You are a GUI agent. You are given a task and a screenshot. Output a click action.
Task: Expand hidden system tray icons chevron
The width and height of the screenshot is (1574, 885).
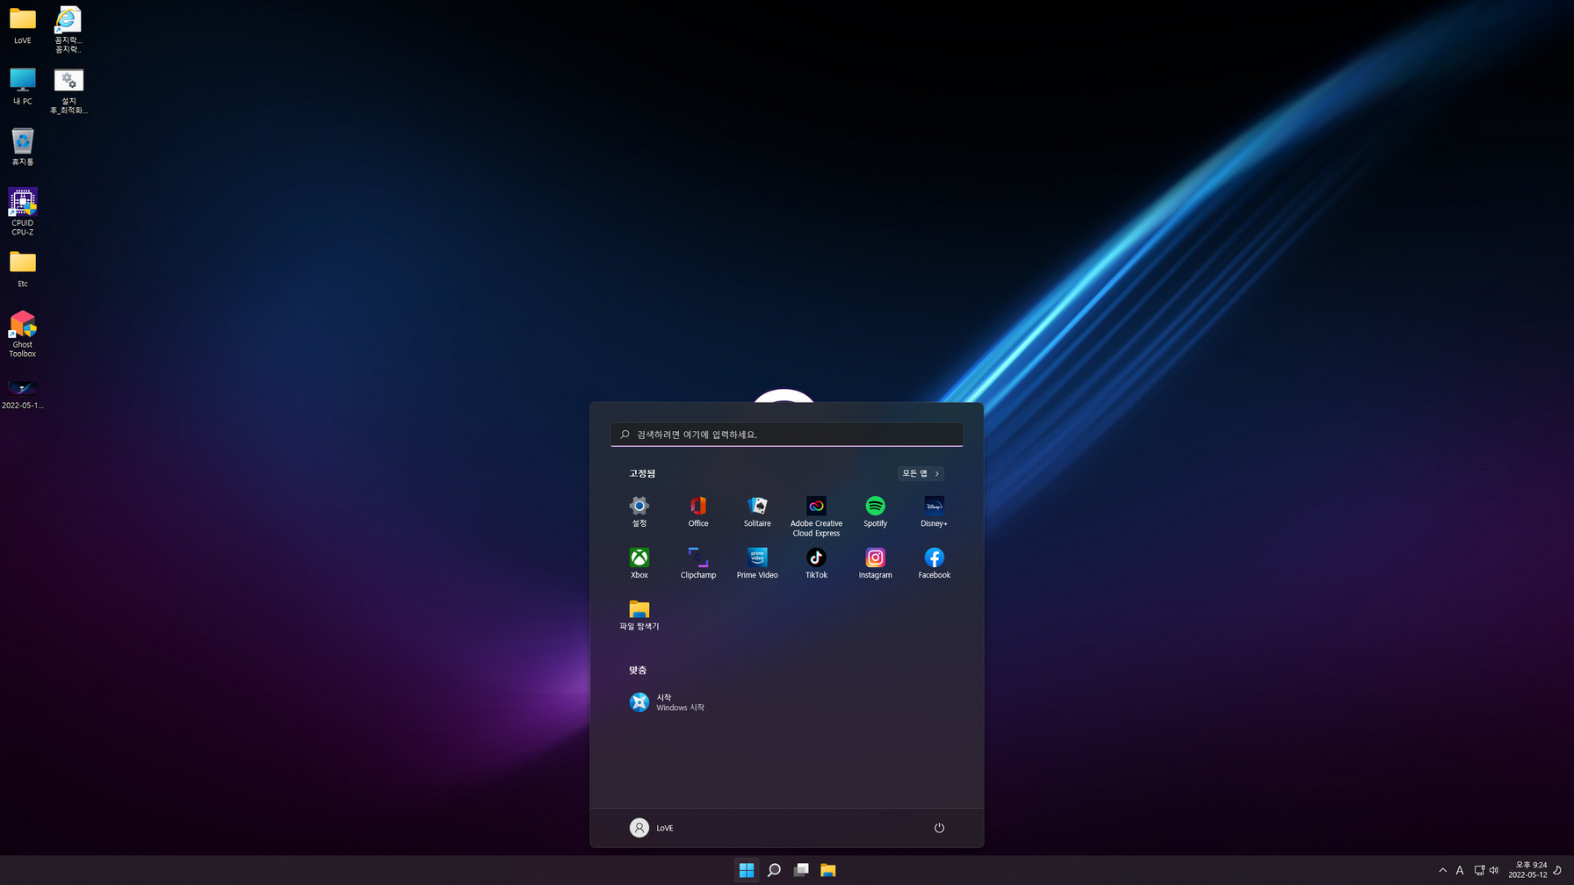pyautogui.click(x=1442, y=870)
